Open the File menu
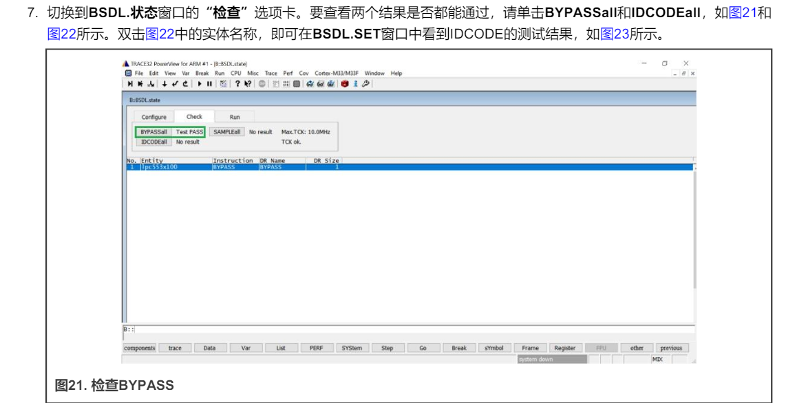The height and width of the screenshot is (403, 797). tap(139, 73)
